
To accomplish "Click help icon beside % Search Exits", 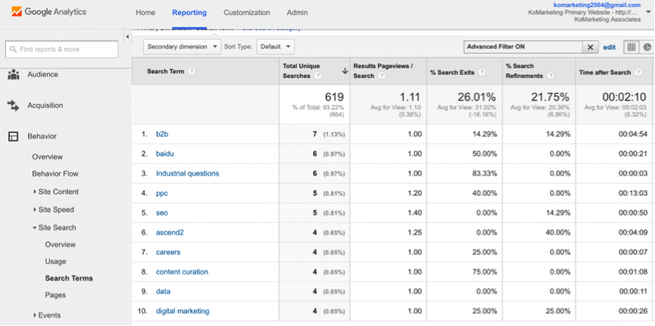I will (x=482, y=72).
